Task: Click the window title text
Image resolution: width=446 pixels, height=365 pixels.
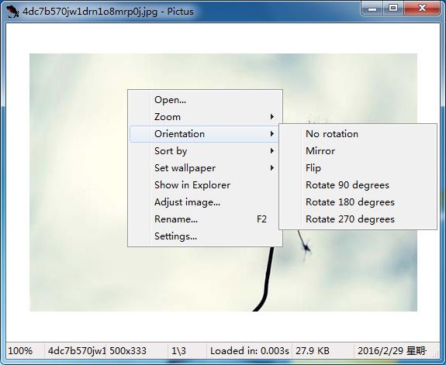Action: click(x=108, y=12)
